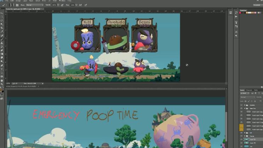Screen dimensions: 263x148
Task: Select the Type tool
Action: point(2,69)
